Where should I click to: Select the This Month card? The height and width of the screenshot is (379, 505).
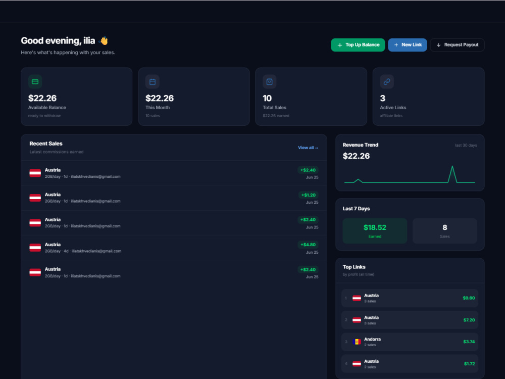pyautogui.click(x=194, y=97)
